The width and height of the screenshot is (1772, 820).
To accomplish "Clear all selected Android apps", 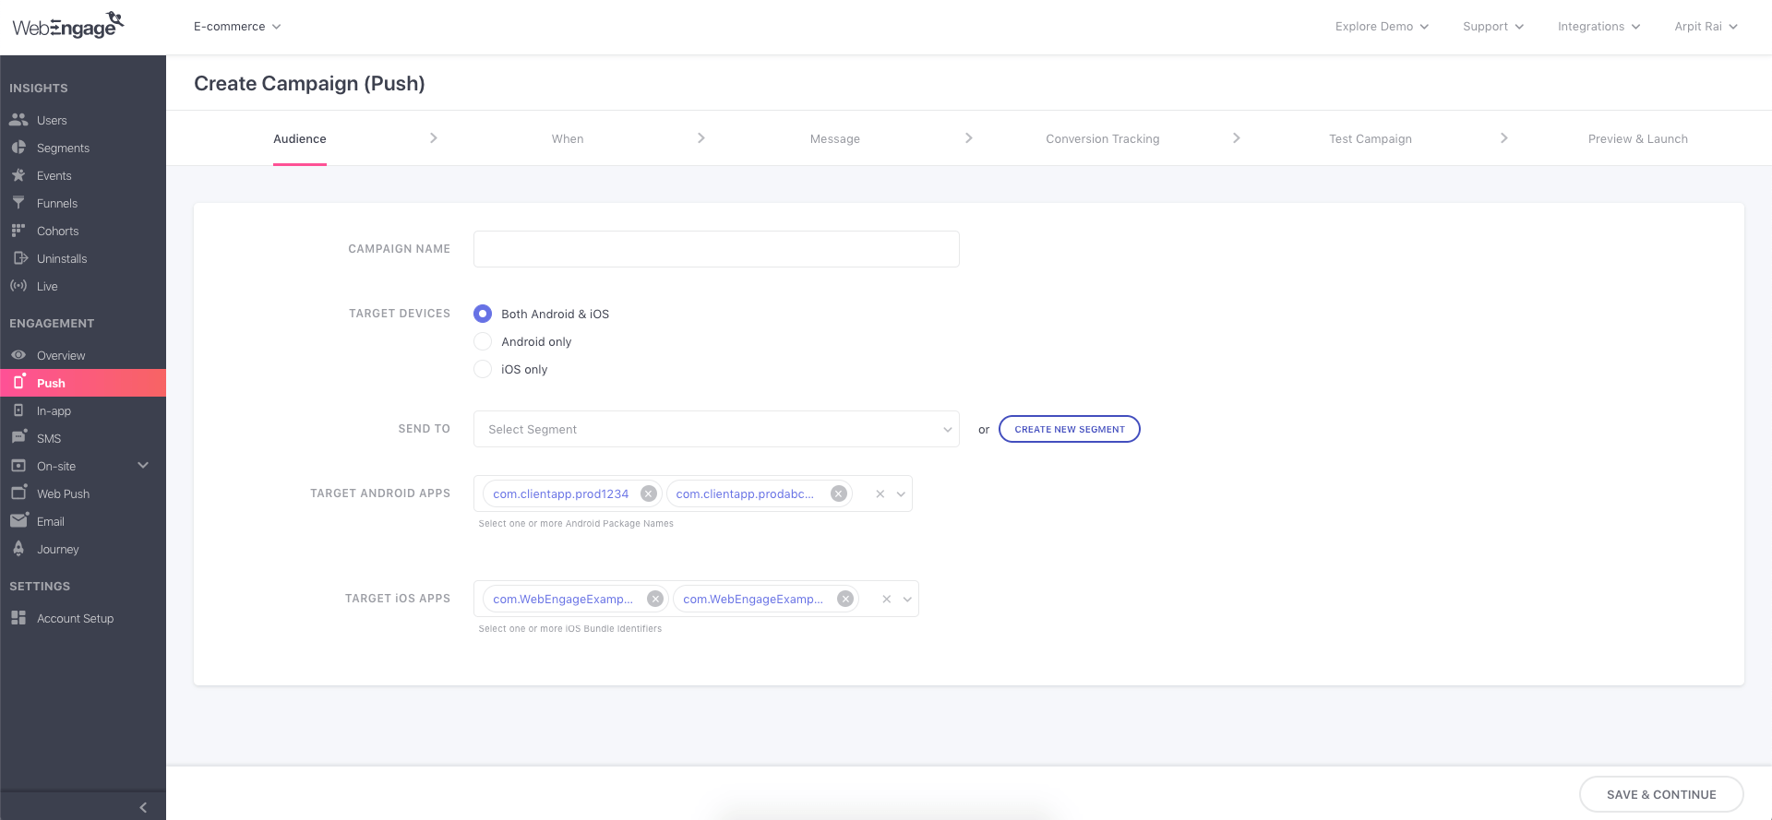I will [880, 493].
